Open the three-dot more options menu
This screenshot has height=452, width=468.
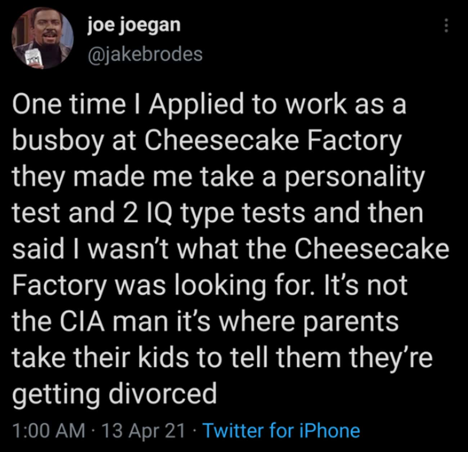coord(446,26)
